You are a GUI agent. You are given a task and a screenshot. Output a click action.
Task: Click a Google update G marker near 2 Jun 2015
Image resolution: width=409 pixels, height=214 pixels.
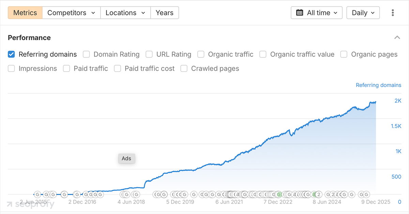37,194
